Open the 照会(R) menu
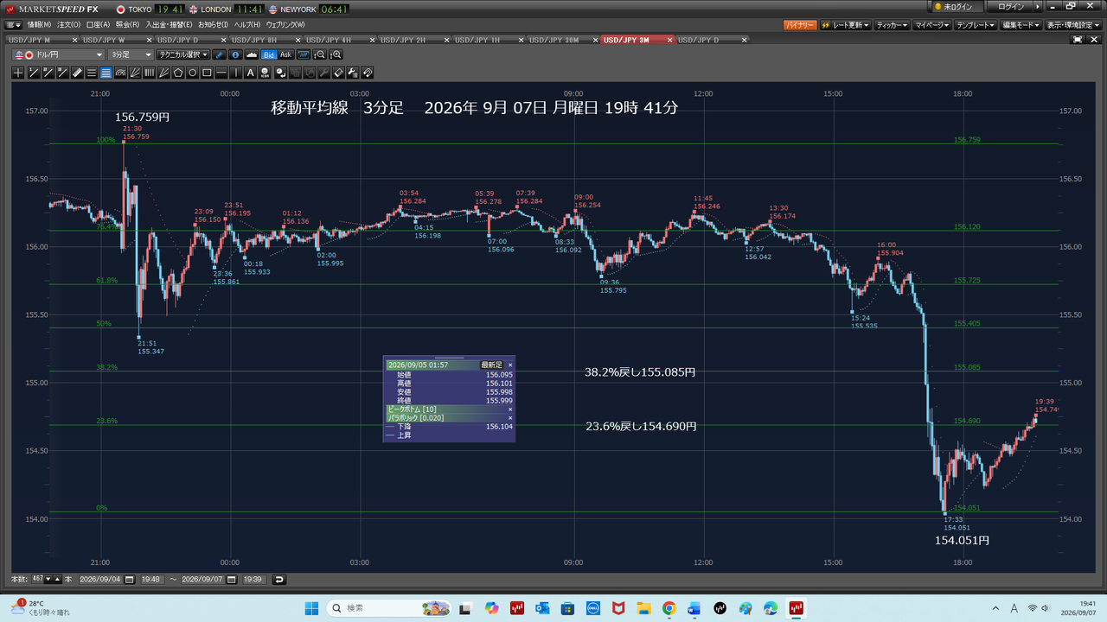Image resolution: width=1107 pixels, height=622 pixels. [x=127, y=25]
